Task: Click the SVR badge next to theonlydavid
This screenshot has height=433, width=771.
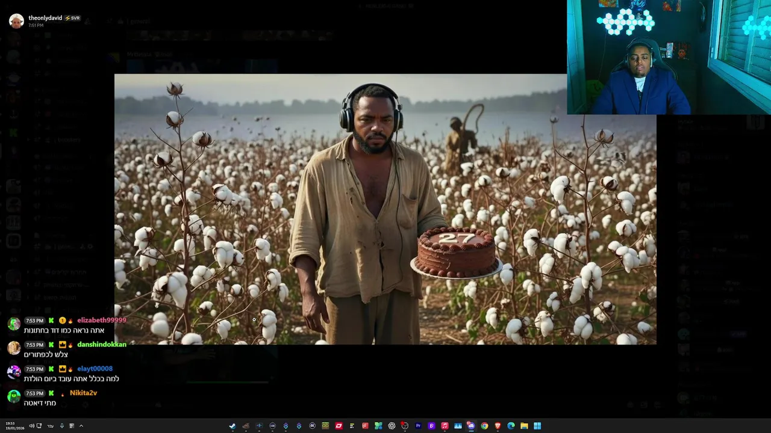Action: (x=72, y=18)
